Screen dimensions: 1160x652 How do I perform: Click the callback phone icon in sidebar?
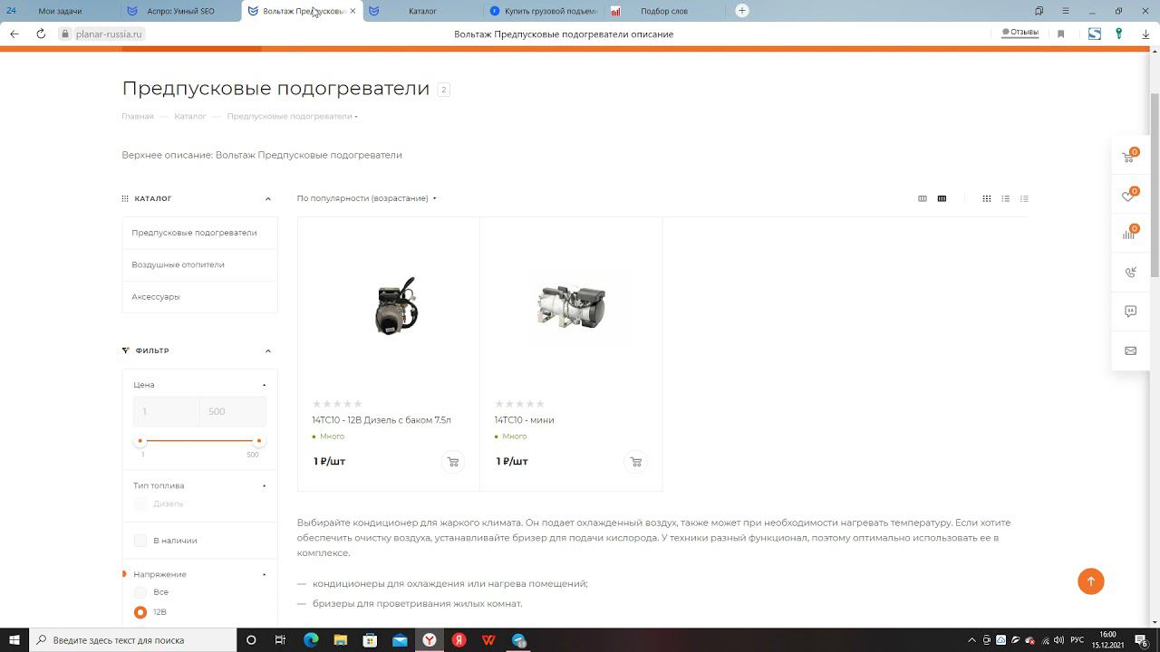coord(1130,272)
